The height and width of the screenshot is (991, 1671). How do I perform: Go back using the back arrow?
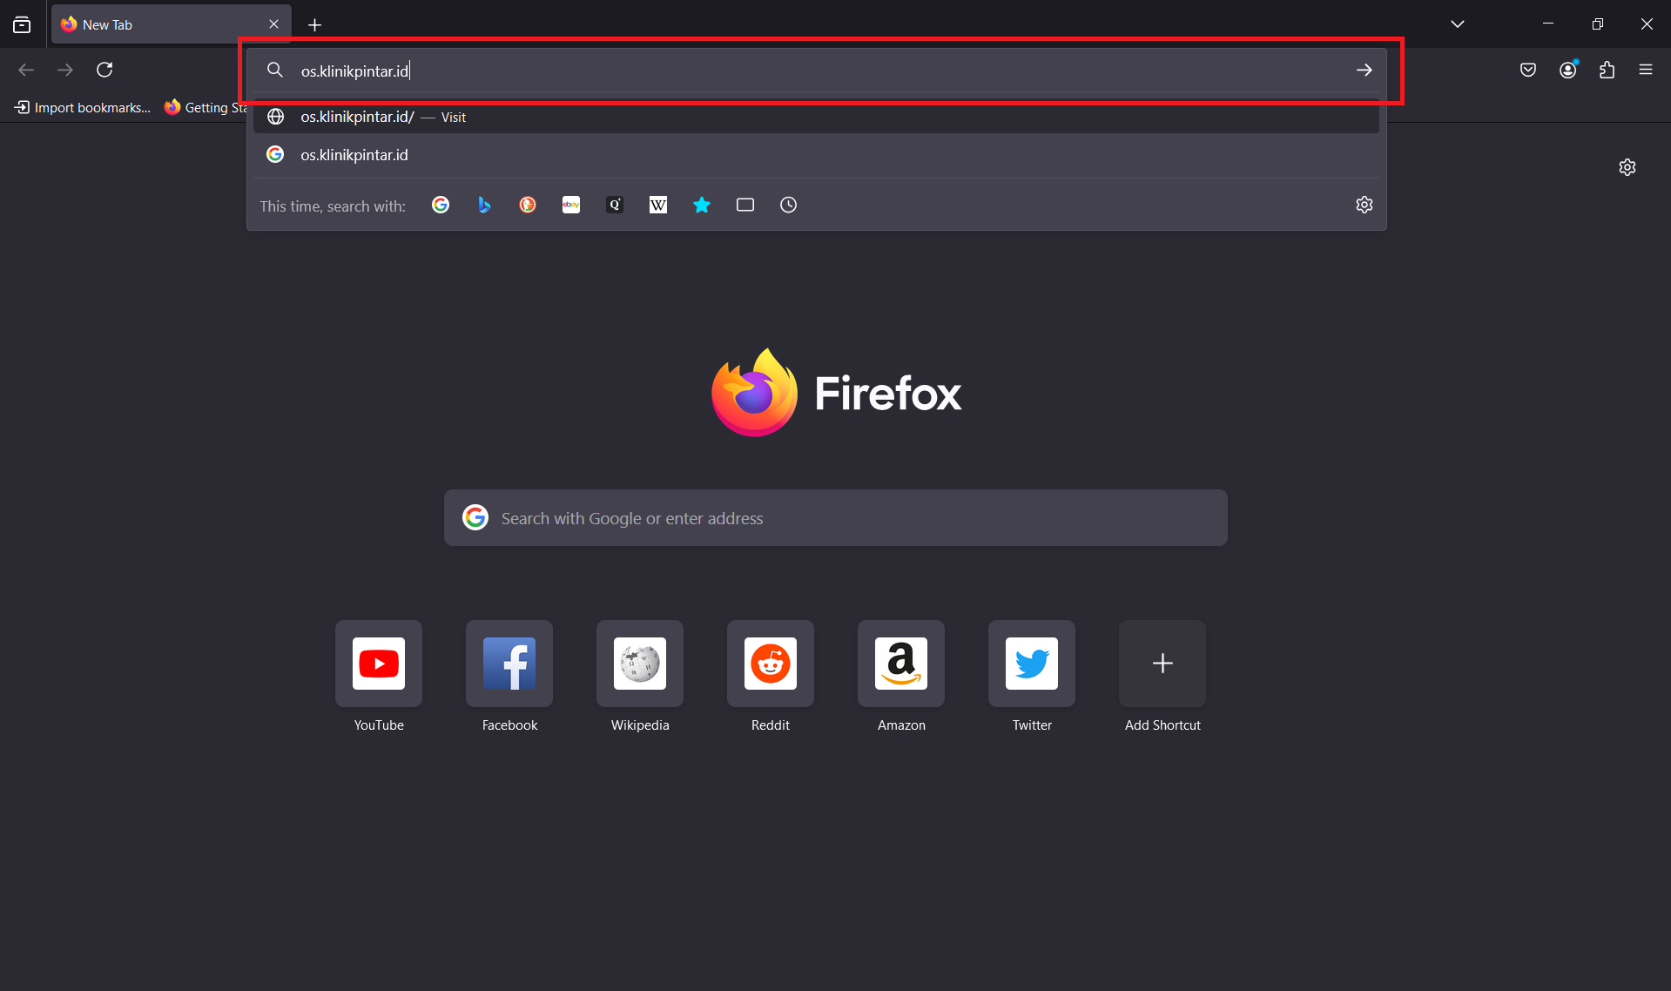pos(26,70)
